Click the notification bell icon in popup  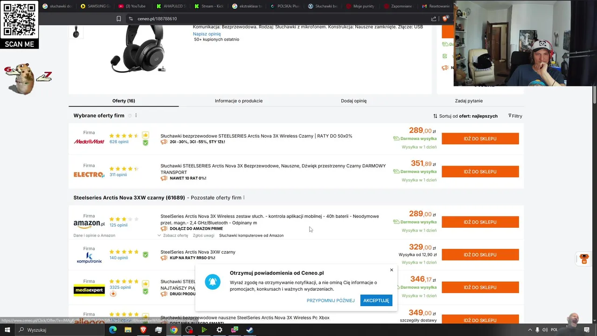[x=213, y=282]
